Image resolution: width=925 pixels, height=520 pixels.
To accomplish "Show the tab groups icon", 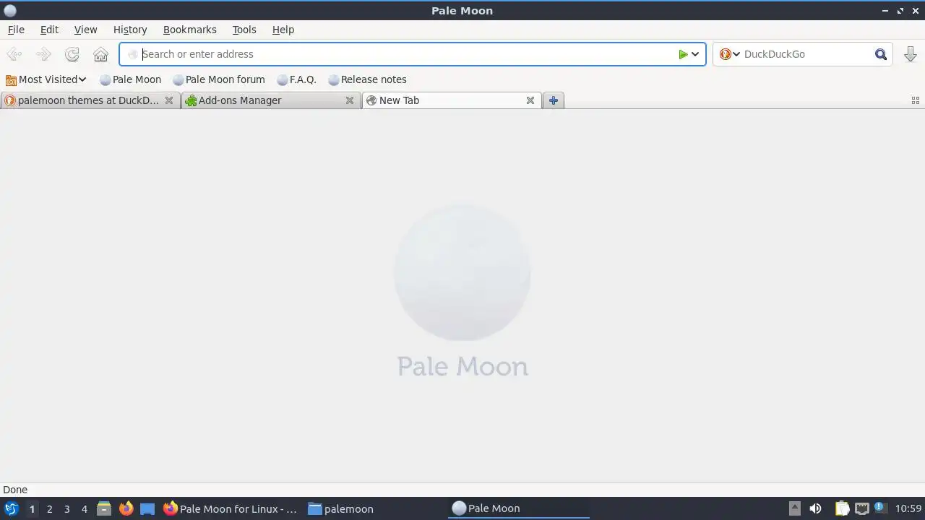I will tap(915, 100).
